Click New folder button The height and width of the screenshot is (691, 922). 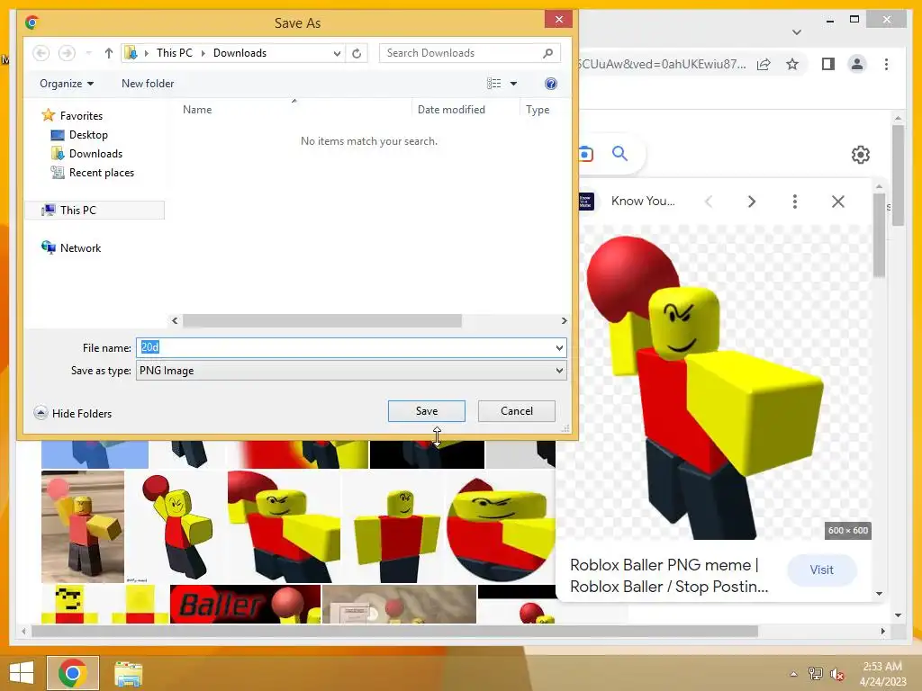(148, 84)
